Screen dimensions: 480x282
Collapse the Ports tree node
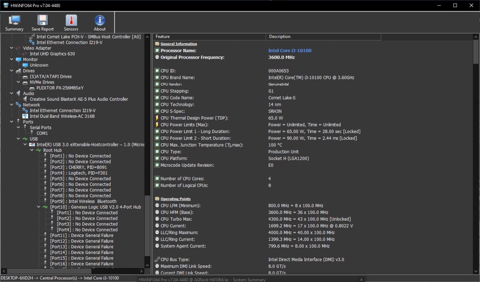[12, 122]
